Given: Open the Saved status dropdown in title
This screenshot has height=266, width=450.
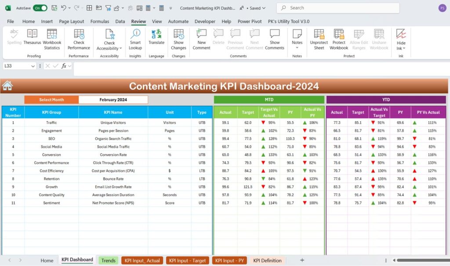Looking at the screenshot, I should point(264,8).
